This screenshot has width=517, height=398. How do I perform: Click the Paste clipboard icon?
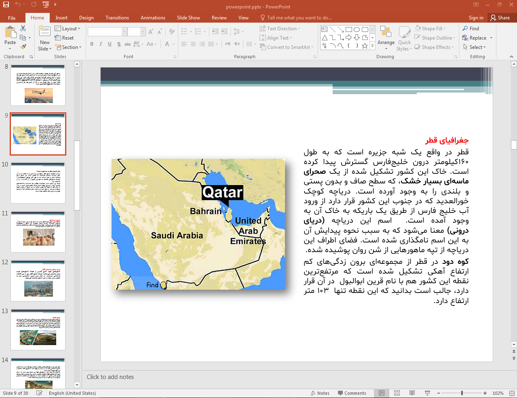click(x=10, y=33)
